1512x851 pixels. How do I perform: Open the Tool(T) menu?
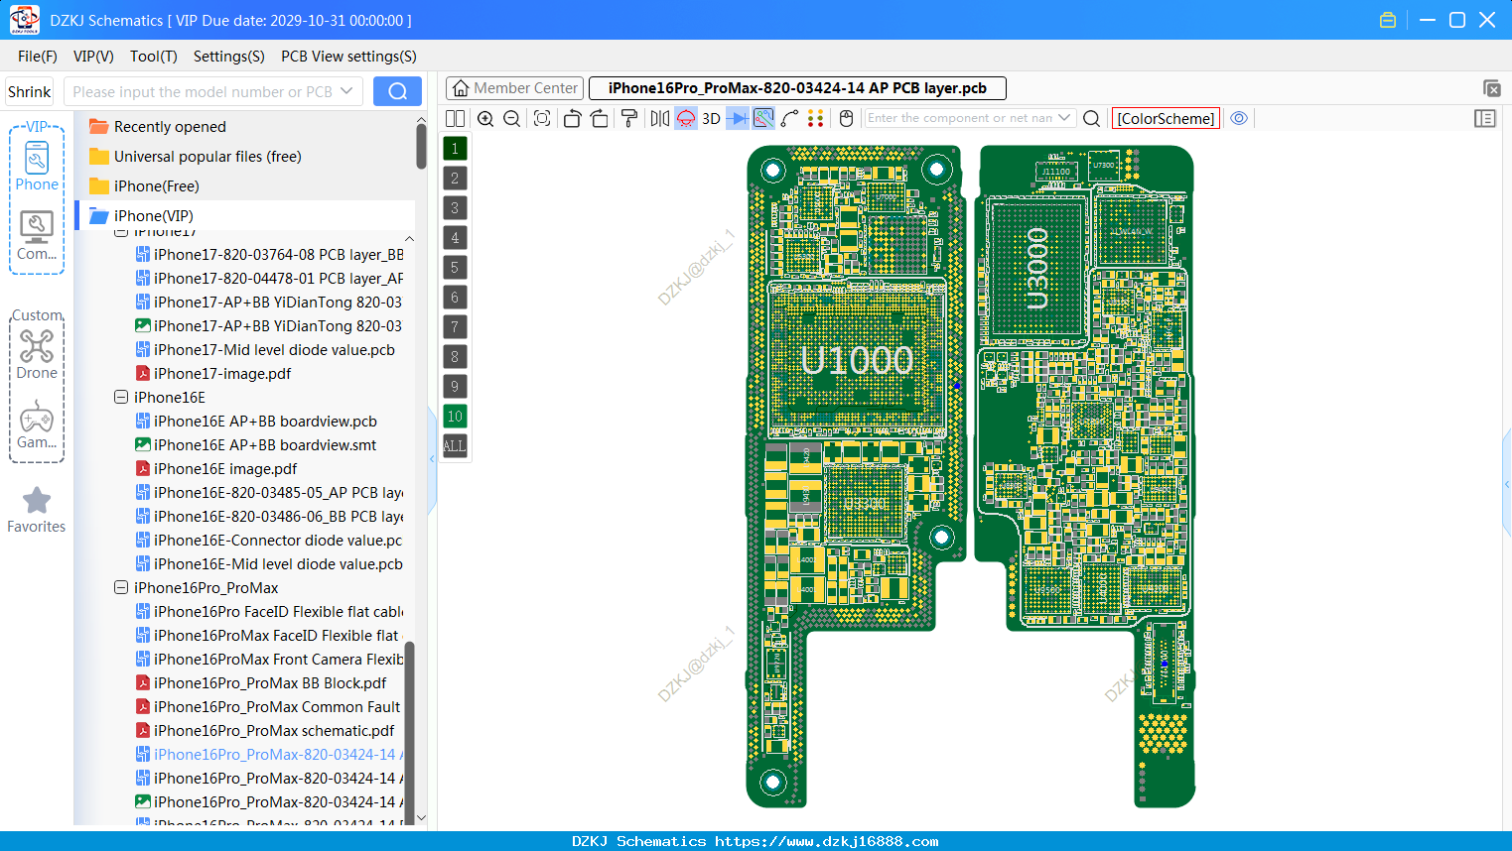click(154, 57)
